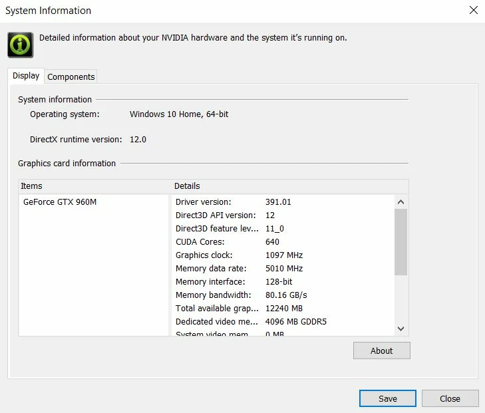Select the Graphics clock row
This screenshot has height=413, width=485.
tap(283, 255)
